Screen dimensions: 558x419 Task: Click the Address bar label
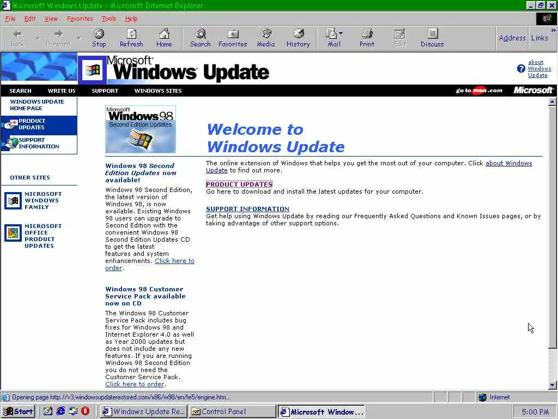coord(512,38)
